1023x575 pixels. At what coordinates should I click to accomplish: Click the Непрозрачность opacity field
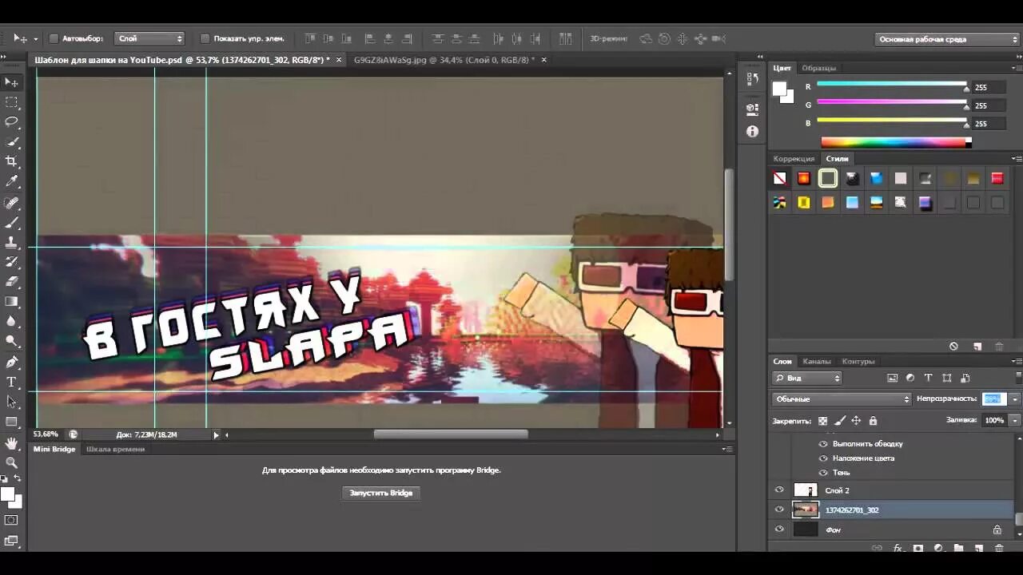click(993, 399)
